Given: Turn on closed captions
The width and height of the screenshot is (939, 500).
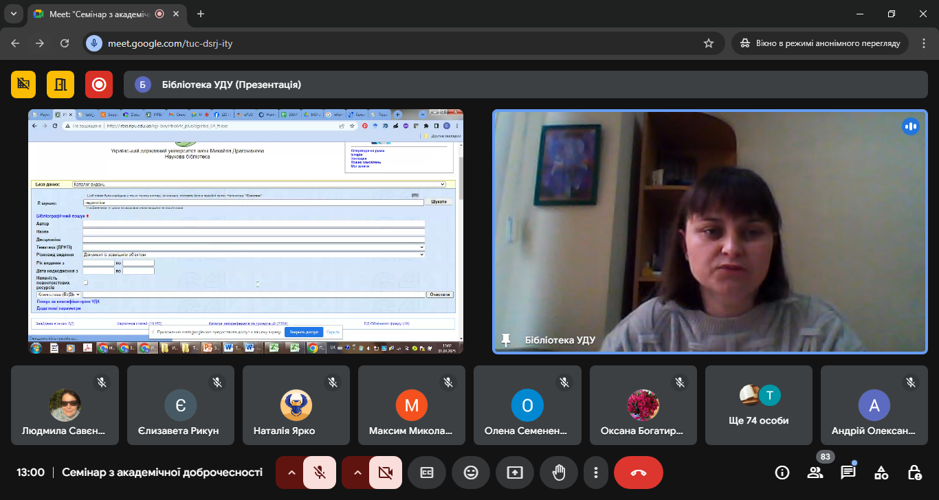Looking at the screenshot, I should tap(427, 473).
